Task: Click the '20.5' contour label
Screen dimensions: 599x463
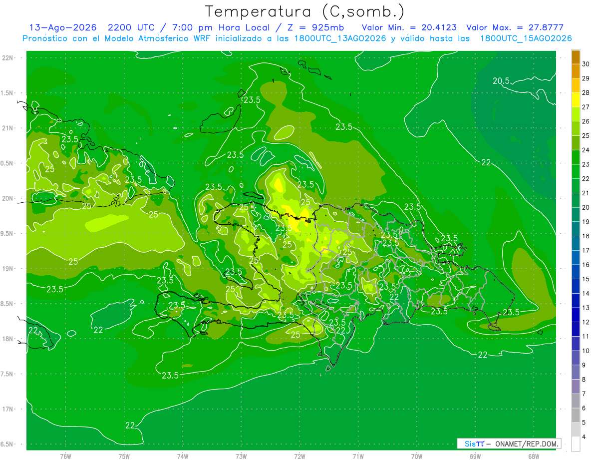Action: coord(501,81)
